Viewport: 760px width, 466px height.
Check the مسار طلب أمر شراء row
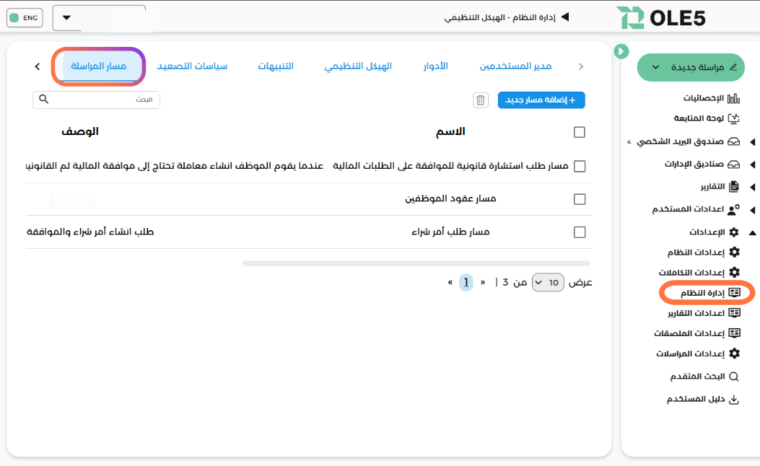click(x=579, y=232)
